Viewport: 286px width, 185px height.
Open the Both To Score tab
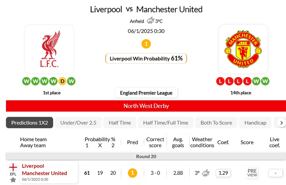216,123
